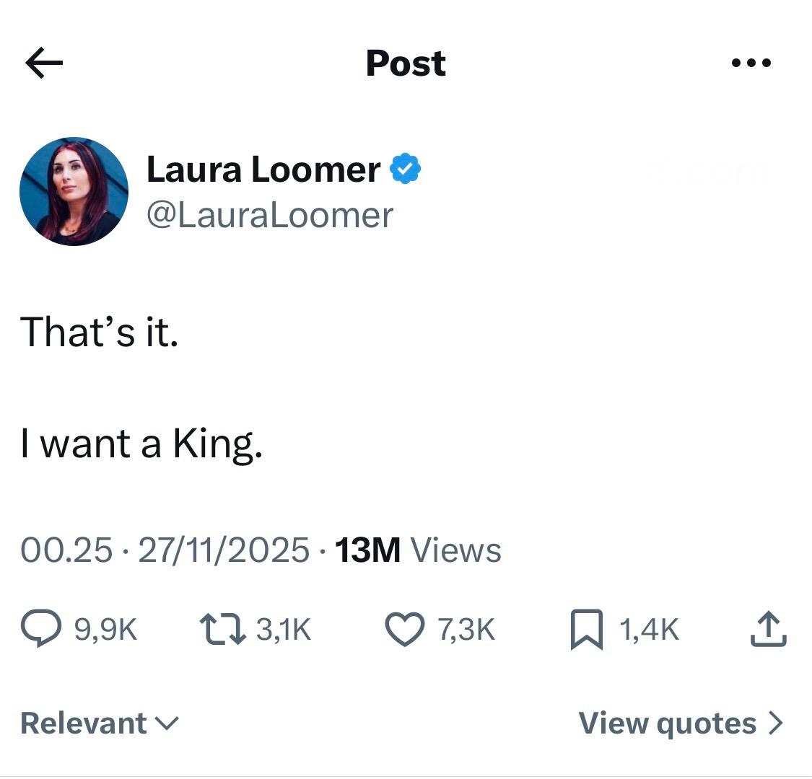Image resolution: width=812 pixels, height=779 pixels.
Task: Select the "I want a King." post text
Action: pyautogui.click(x=141, y=444)
